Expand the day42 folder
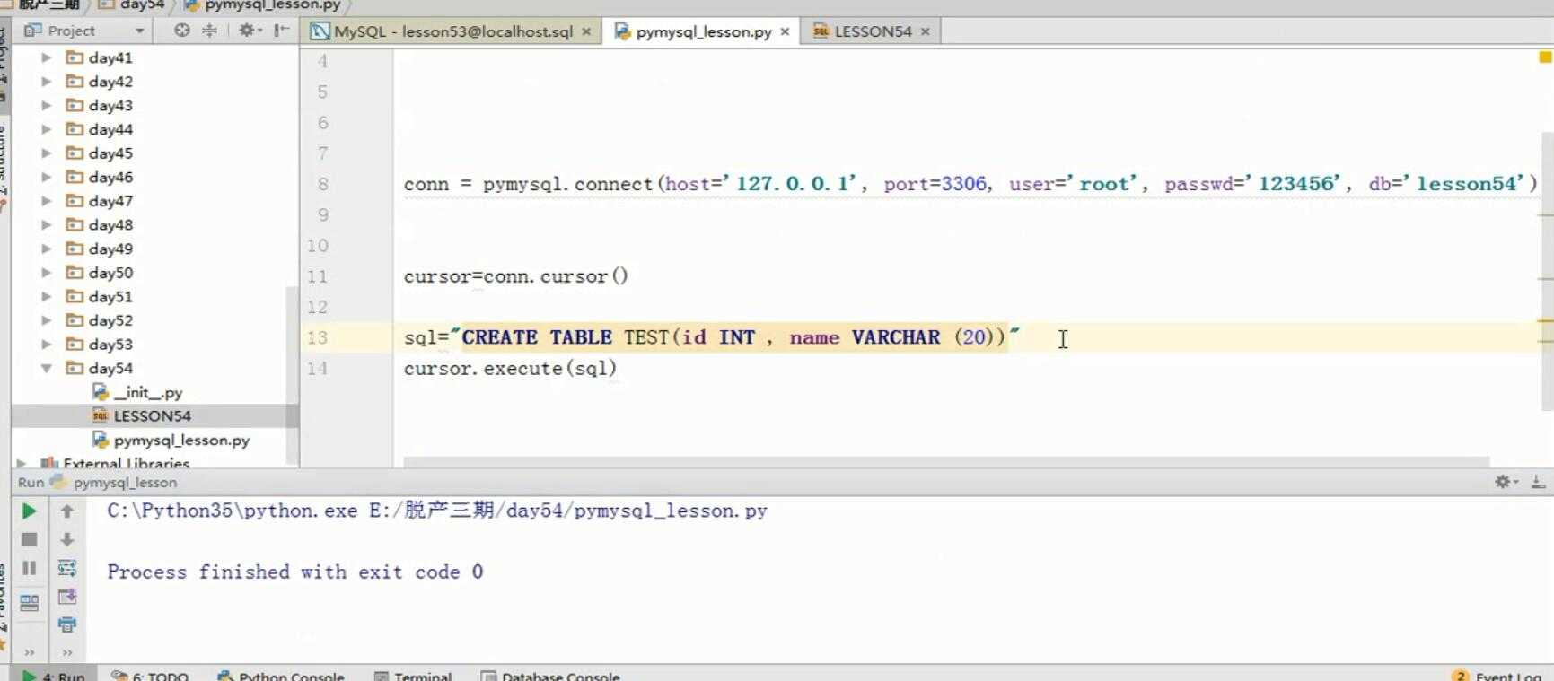 point(46,81)
